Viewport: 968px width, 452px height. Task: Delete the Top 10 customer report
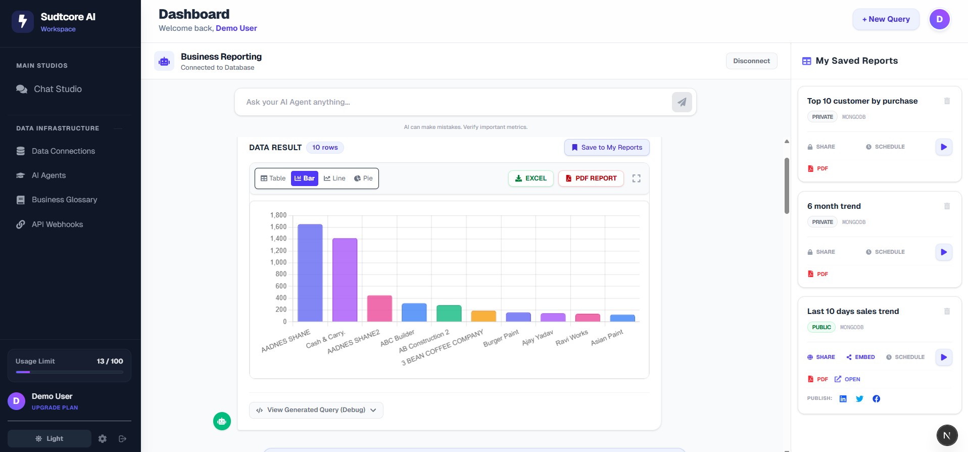pos(947,101)
